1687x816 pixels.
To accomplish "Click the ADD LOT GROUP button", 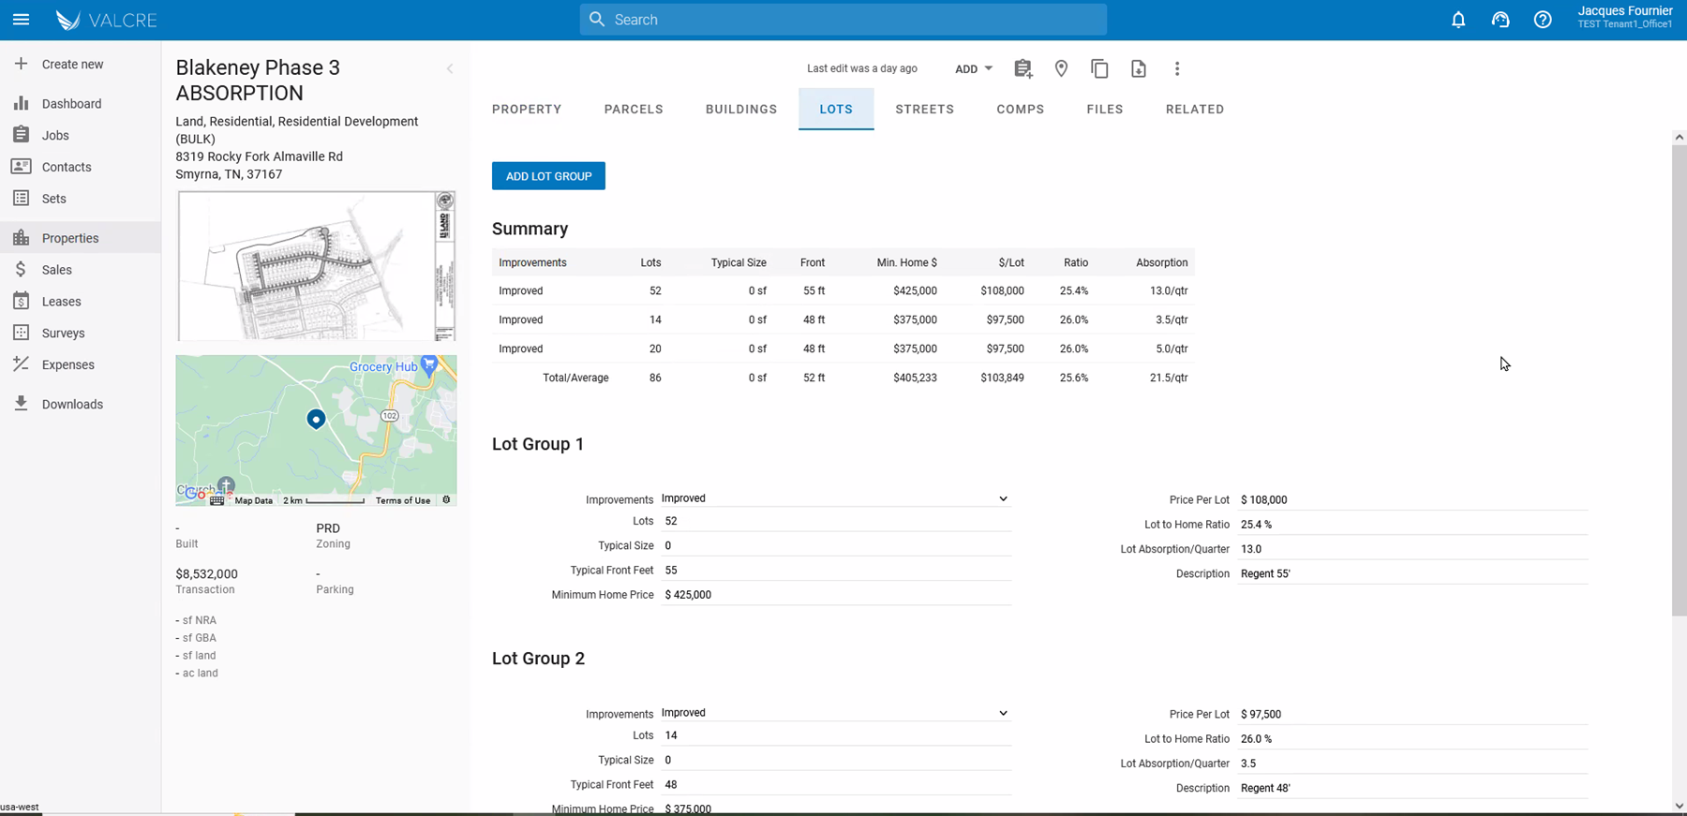I will tap(548, 176).
